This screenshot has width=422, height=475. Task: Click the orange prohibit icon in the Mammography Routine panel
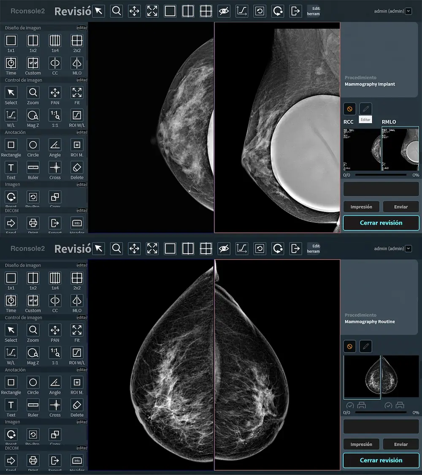point(349,346)
